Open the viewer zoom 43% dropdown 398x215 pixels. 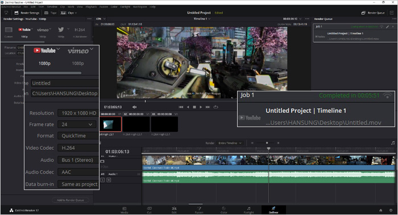[101, 19]
